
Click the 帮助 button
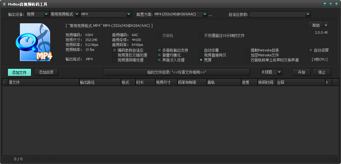(316, 25)
